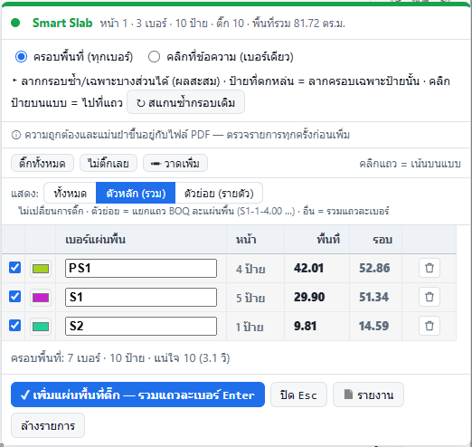
Task: Delete the S2 row with trash icon
Action: click(430, 326)
